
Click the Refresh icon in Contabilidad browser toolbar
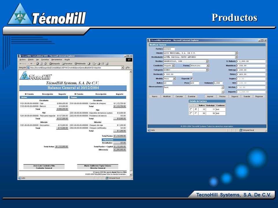41,64
